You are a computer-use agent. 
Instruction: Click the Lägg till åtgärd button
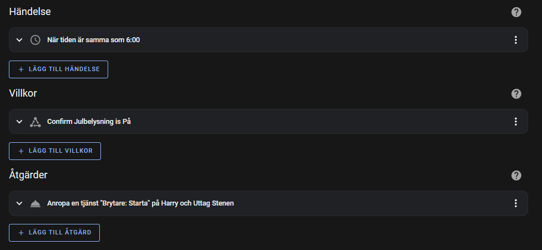tap(54, 233)
